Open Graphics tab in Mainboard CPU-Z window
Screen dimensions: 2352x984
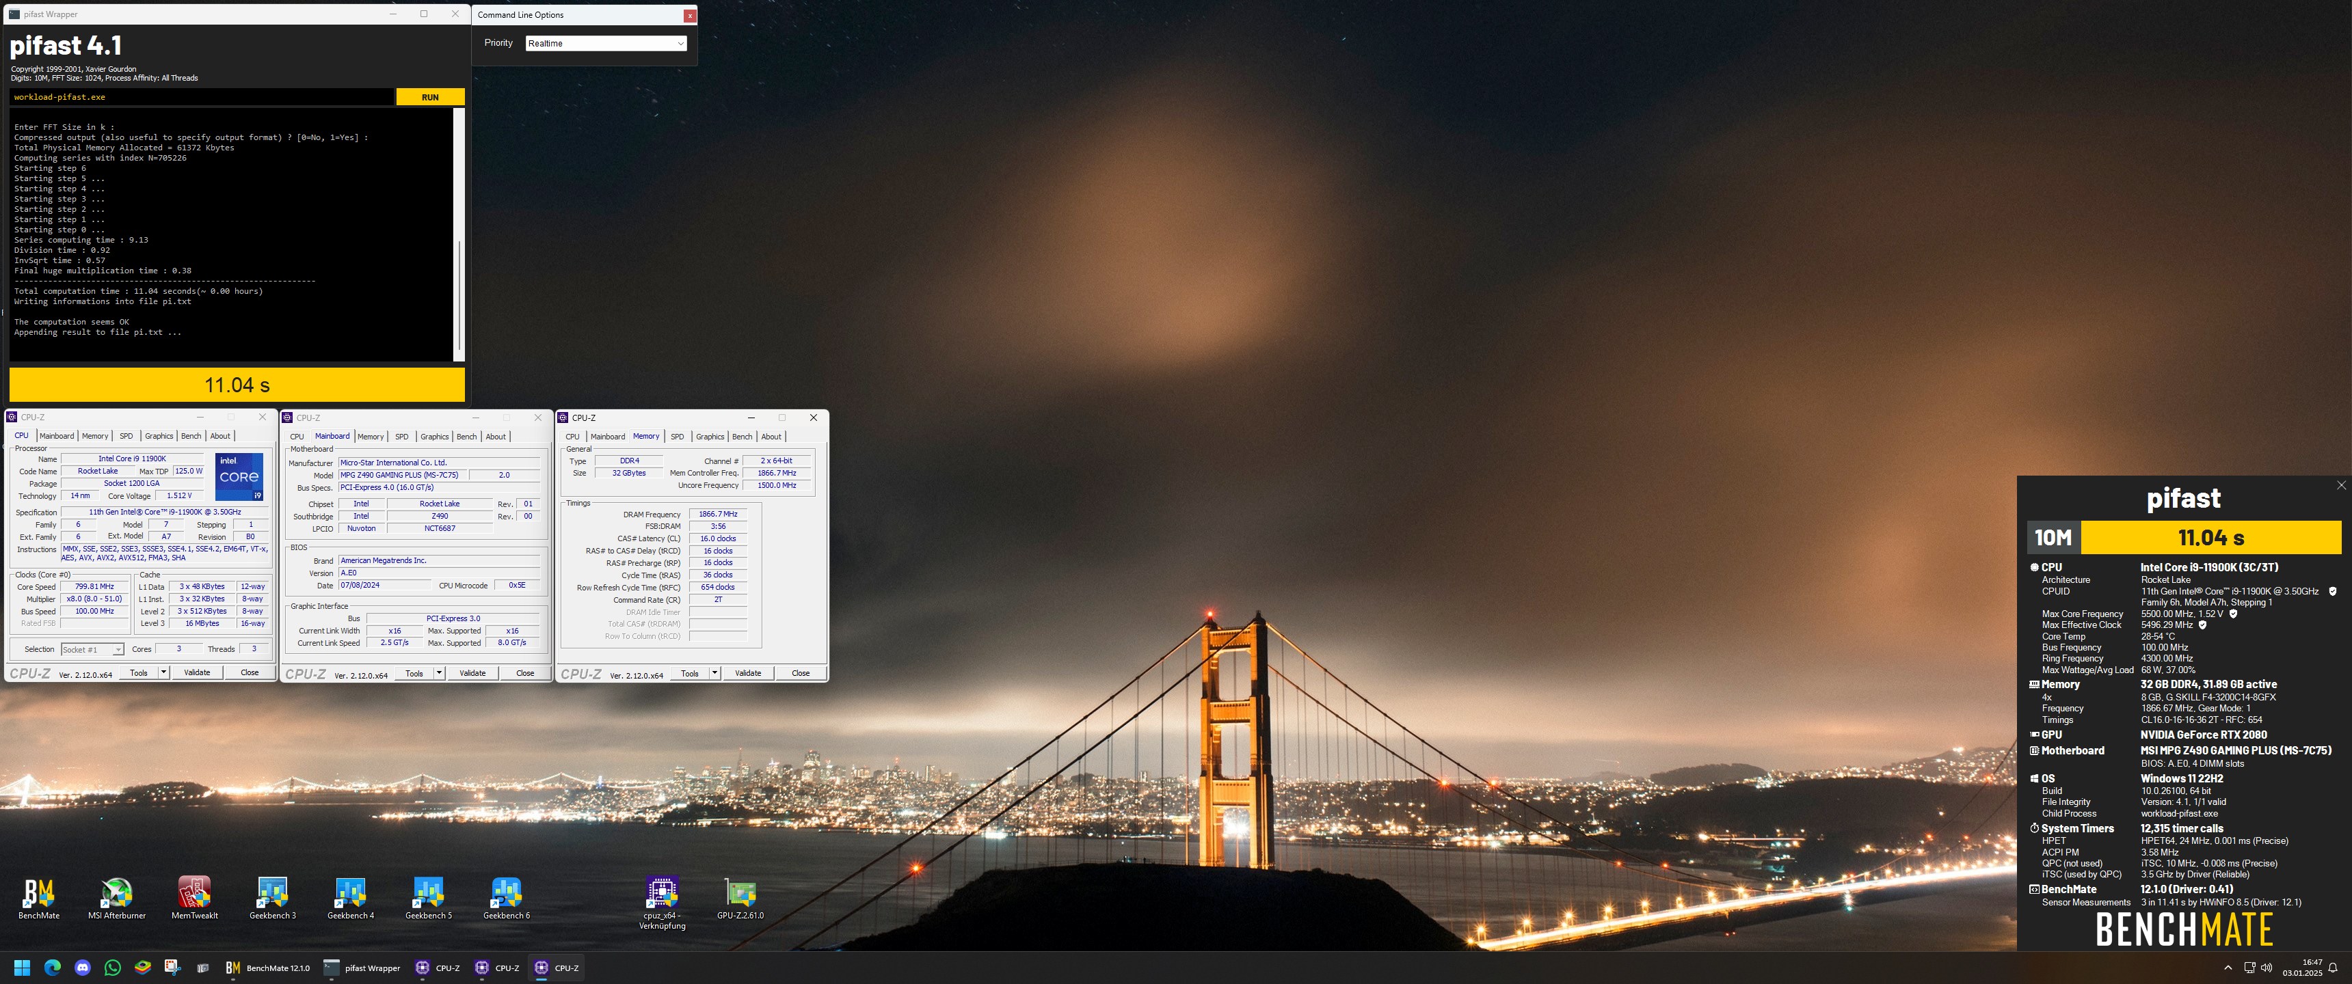(435, 437)
